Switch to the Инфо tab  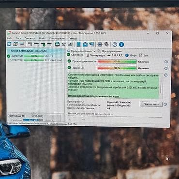131,56
